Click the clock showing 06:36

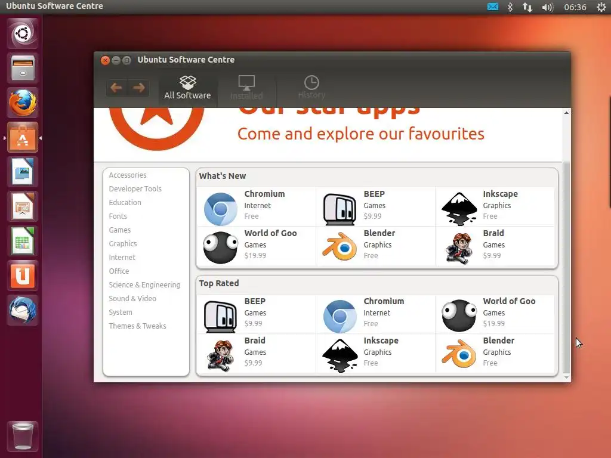point(575,7)
